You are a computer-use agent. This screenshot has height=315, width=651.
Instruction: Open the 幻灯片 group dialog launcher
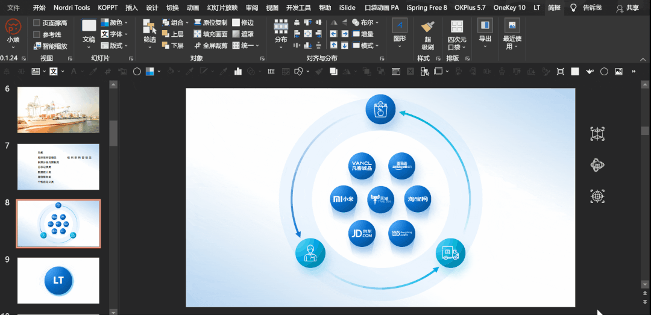(x=131, y=58)
